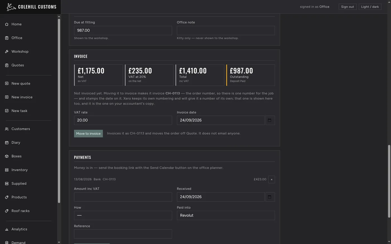
Task: Open the Customers list
Action: [21, 129]
